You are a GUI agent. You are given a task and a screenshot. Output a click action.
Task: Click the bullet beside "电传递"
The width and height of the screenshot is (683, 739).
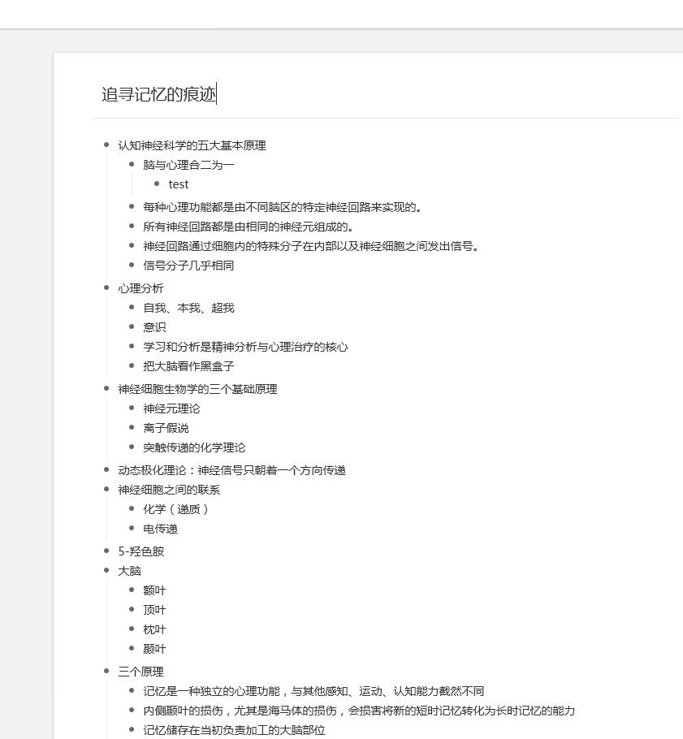point(132,529)
